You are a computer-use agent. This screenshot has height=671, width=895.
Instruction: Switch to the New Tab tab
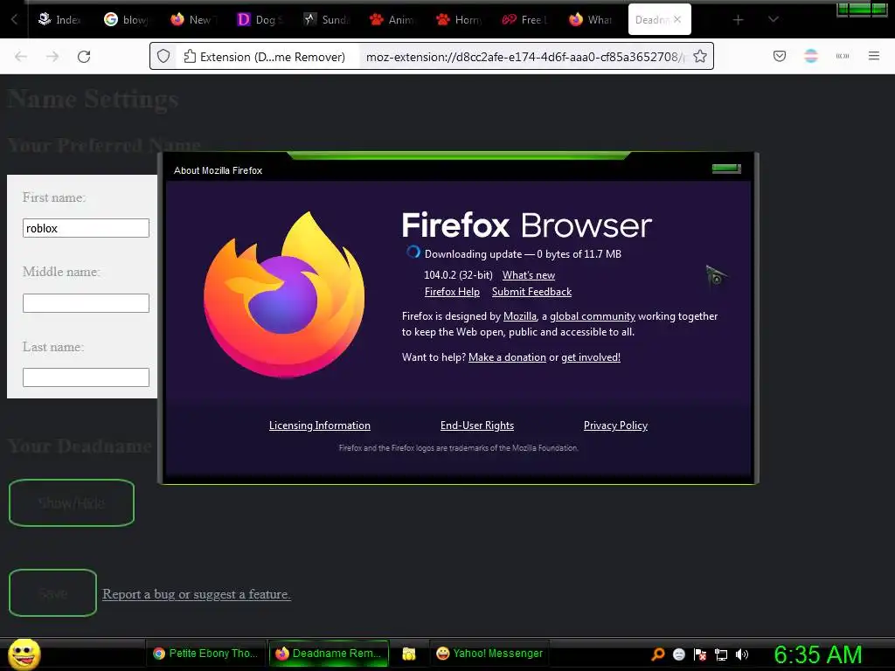193,19
